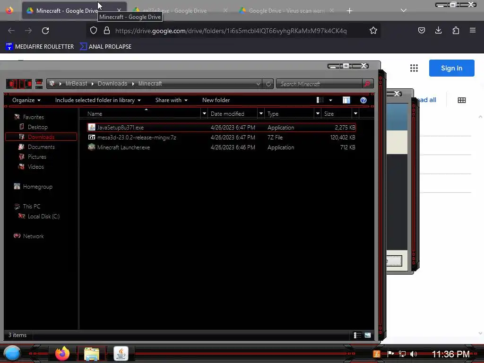Click the Java tray icon
Screen dimensions: 484x363
pos(377,354)
